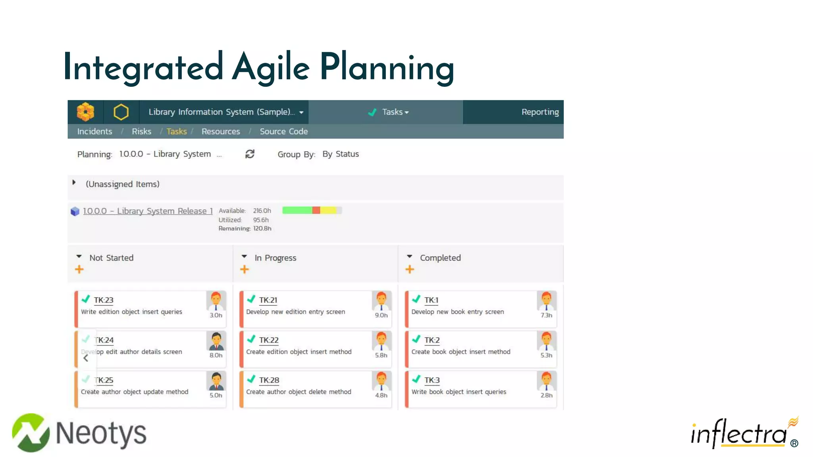Click the orange Spira flower logo icon
This screenshot has width=813, height=457.
point(85,112)
